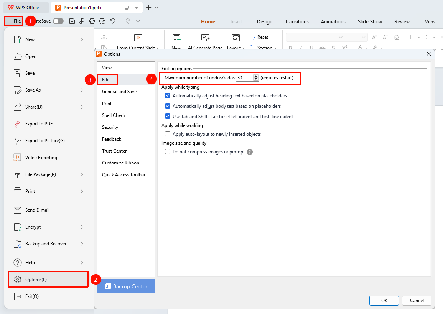The image size is (443, 314).
Task: Click the Increase Font Size icon
Action: coord(375,37)
